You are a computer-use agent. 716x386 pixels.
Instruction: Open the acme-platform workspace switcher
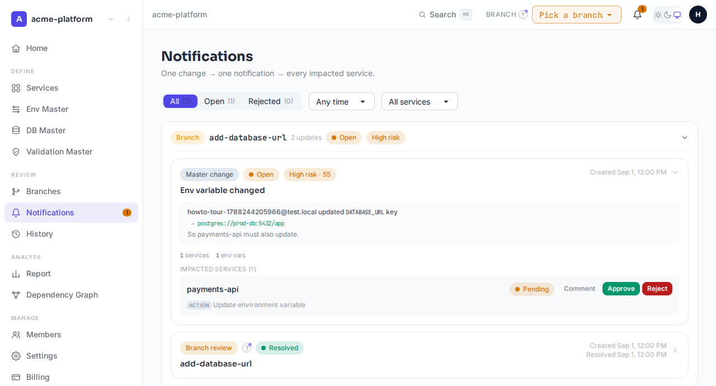(63, 19)
